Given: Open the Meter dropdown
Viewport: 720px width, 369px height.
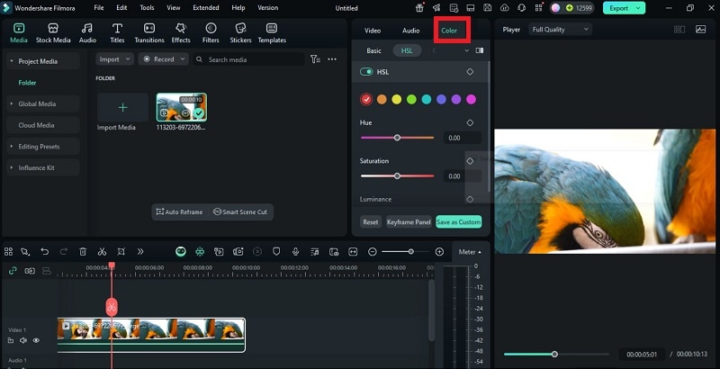Looking at the screenshot, I should point(469,251).
